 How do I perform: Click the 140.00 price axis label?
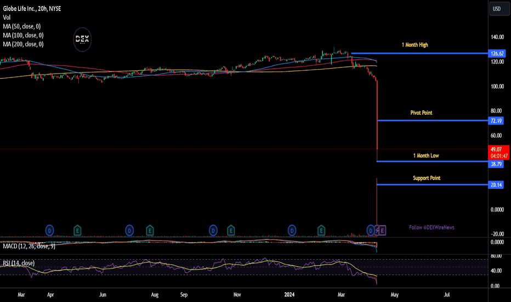pos(497,37)
